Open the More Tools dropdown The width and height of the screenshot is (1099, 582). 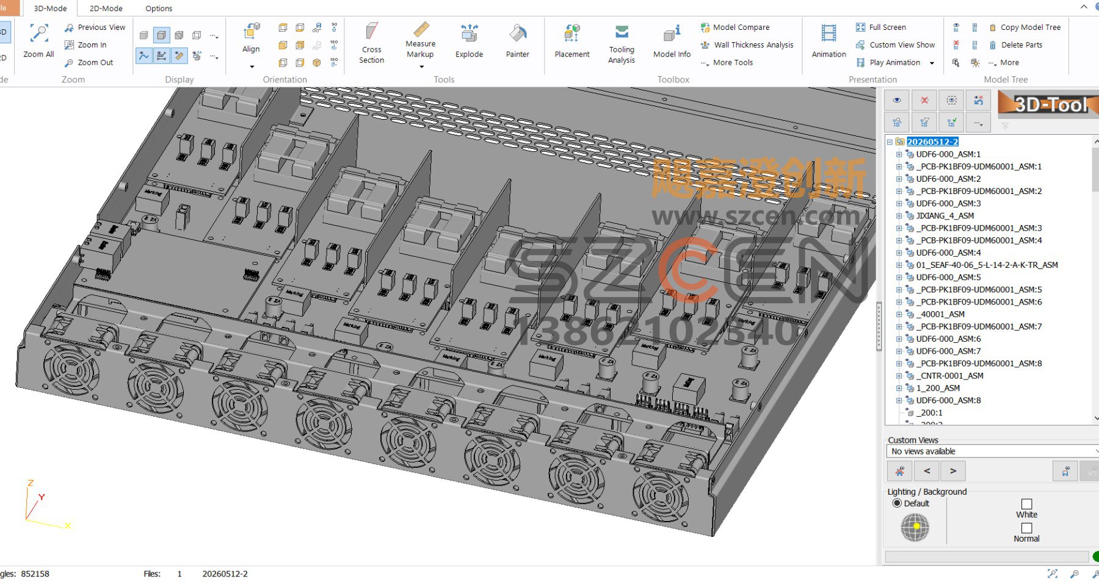727,62
